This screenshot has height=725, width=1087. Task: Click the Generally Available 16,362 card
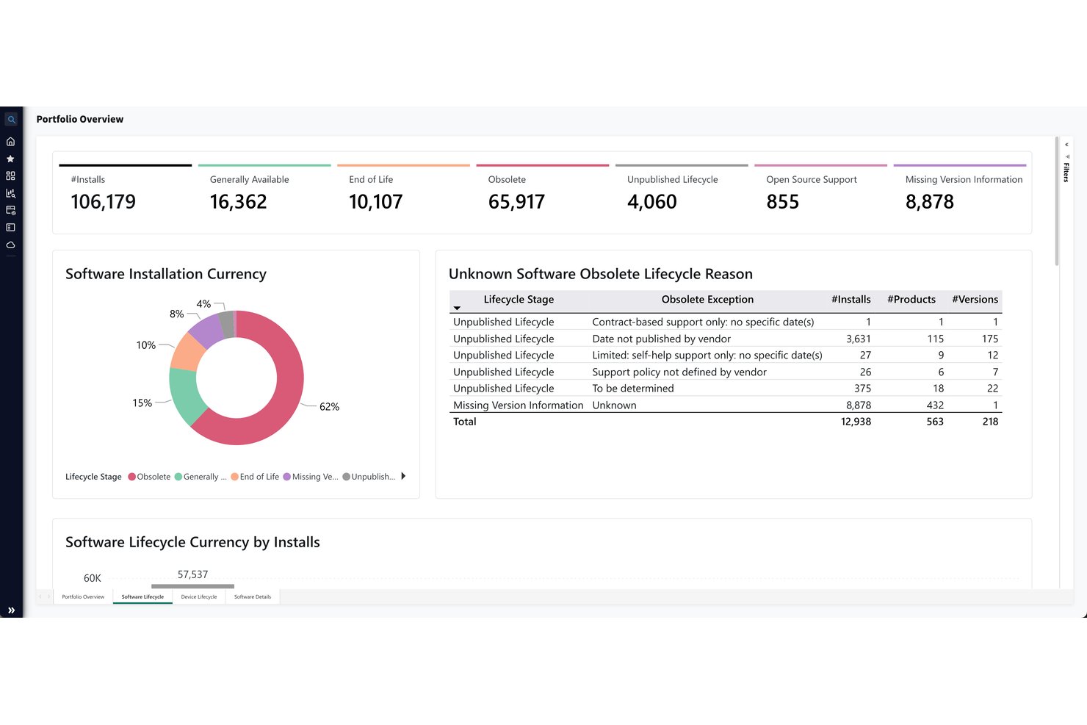click(x=264, y=193)
